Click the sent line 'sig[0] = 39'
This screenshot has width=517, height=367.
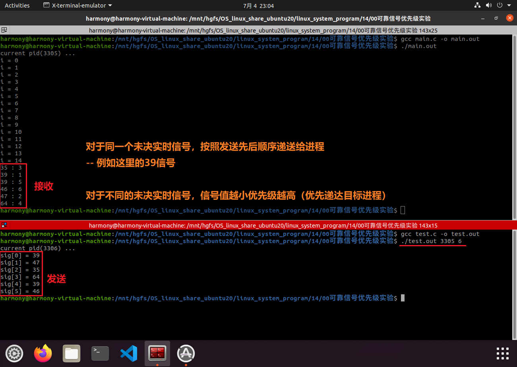click(20, 255)
